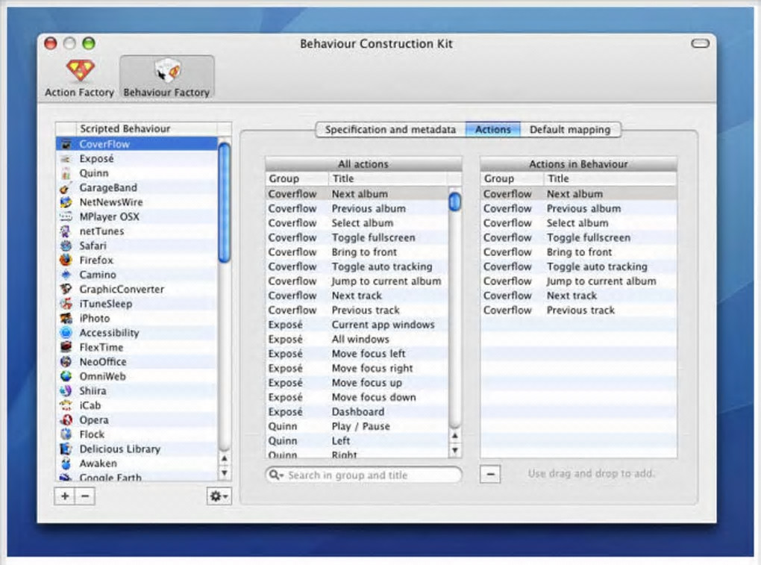The image size is (761, 565).
Task: Sort Actions in Behaviour by Title header
Action: tap(610, 178)
